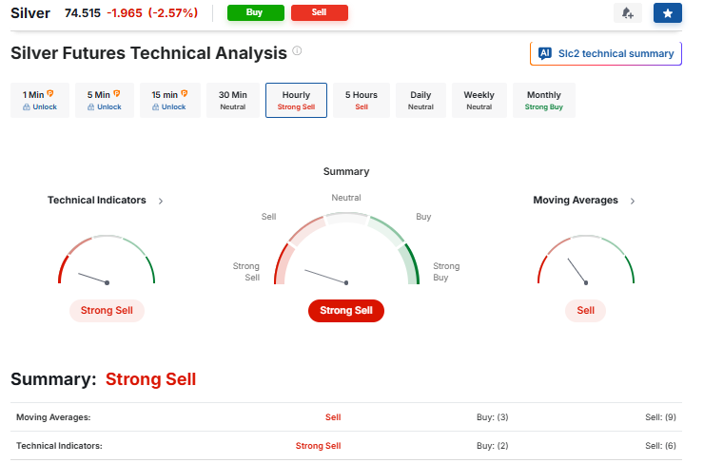Click Buy: (2) in Technical Indicators row
This screenshot has width=704, height=463.
[x=493, y=446]
